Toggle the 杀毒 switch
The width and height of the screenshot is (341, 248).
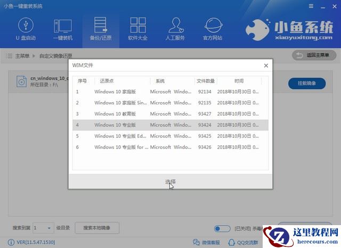point(222,228)
